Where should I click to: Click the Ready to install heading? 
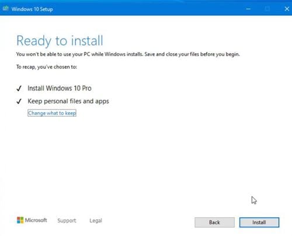[x=60, y=41]
